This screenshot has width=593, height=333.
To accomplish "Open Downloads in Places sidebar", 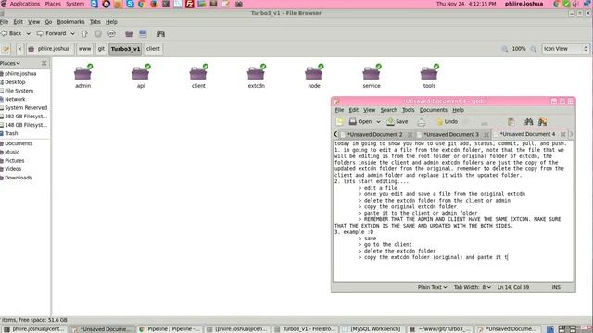I will pos(18,178).
